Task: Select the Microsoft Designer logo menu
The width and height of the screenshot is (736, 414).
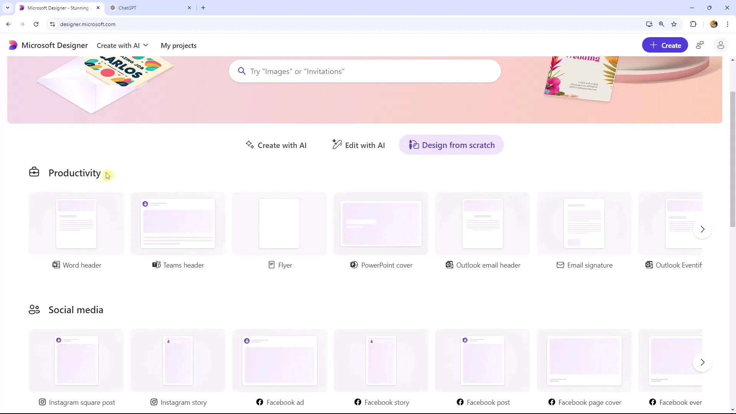Action: [x=13, y=45]
